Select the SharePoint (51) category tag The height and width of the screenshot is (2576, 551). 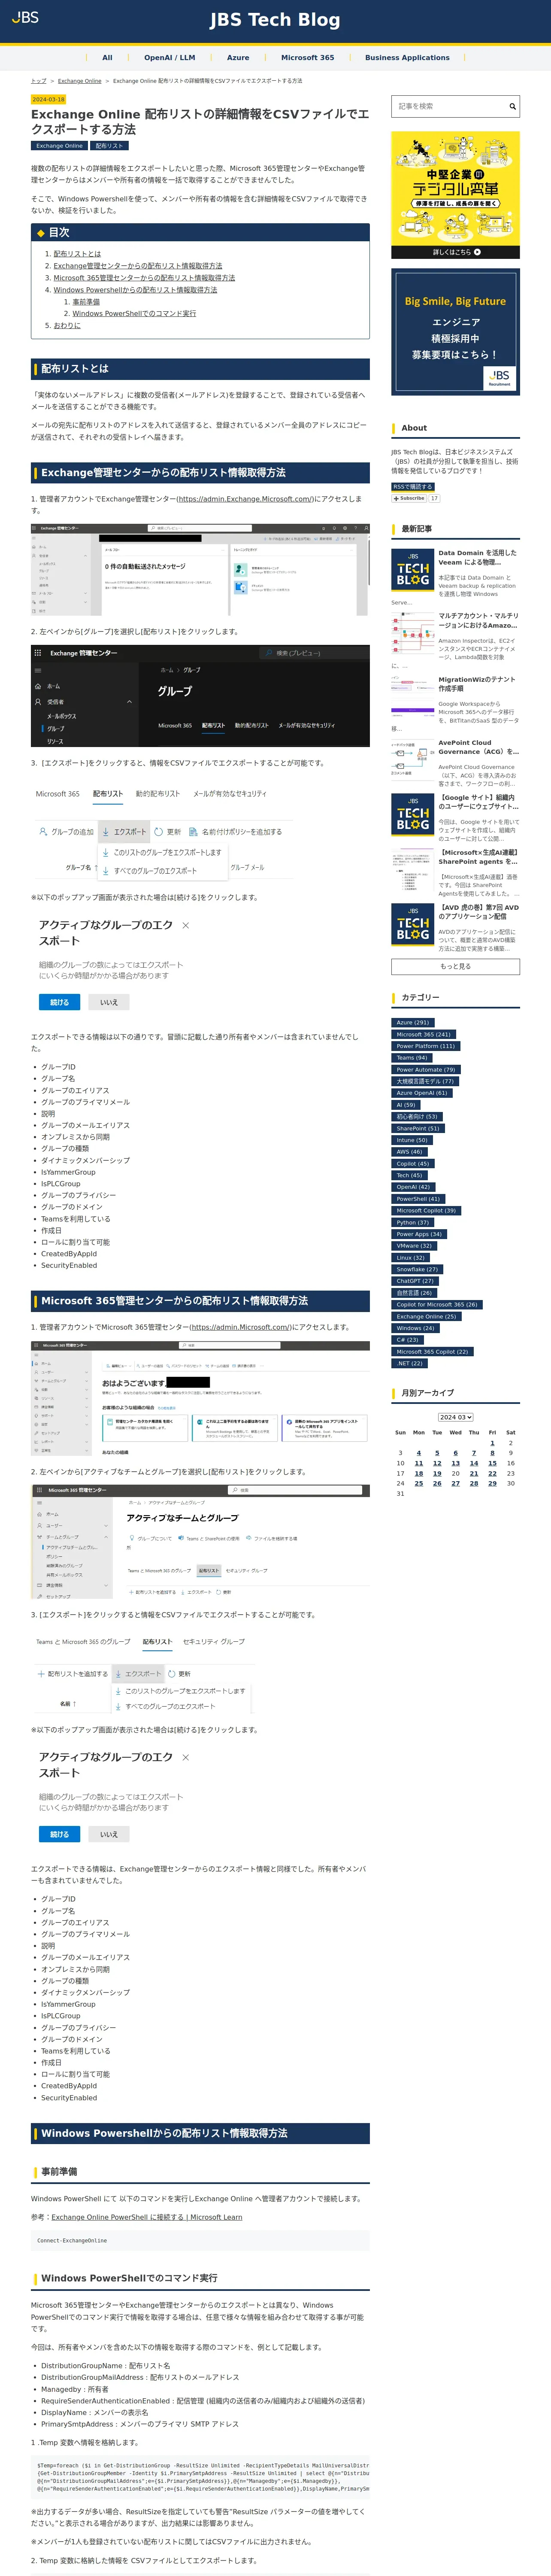click(417, 1128)
